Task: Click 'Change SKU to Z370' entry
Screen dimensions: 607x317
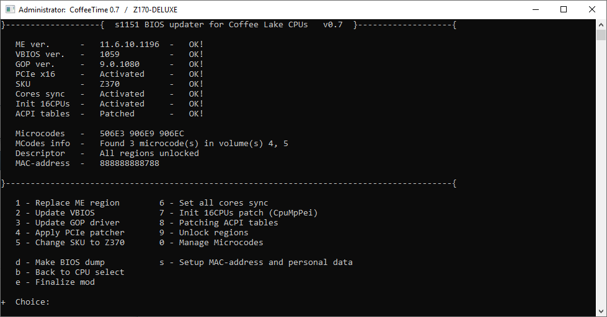Action: (70, 243)
